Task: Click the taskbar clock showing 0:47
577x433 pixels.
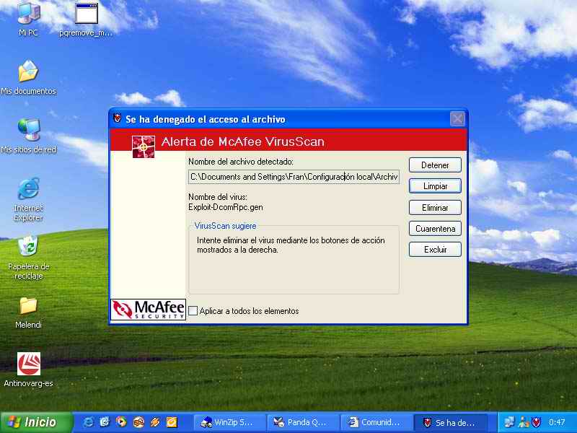Action: pyautogui.click(x=556, y=422)
